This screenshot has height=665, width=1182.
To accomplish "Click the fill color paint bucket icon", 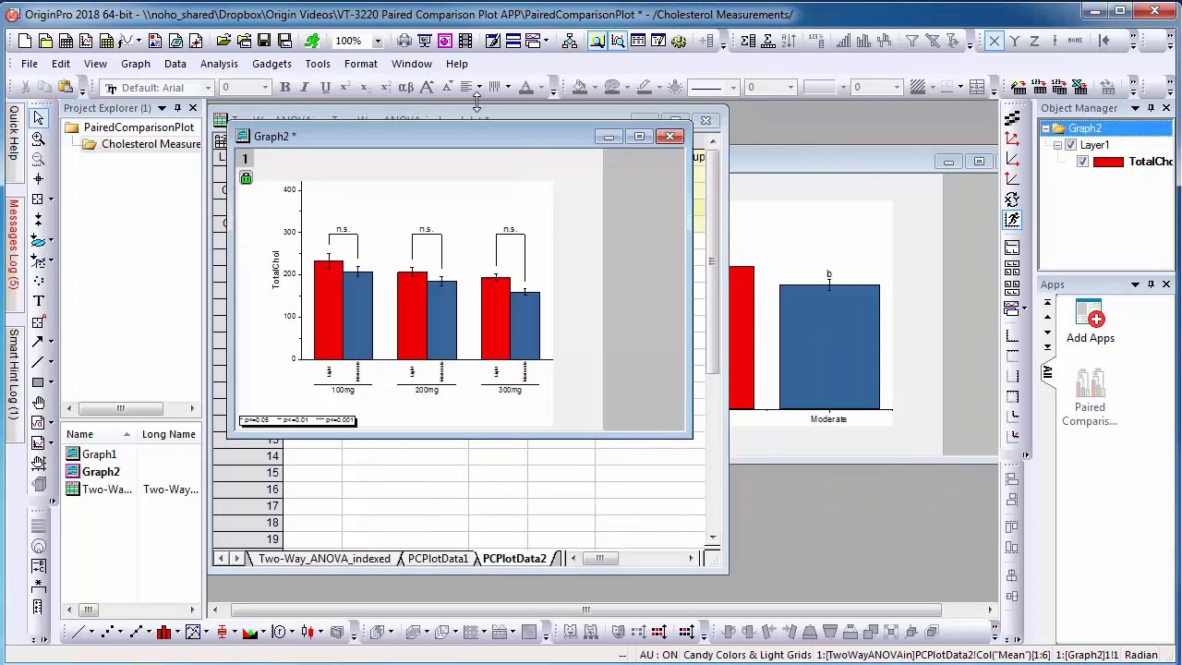I will [580, 88].
